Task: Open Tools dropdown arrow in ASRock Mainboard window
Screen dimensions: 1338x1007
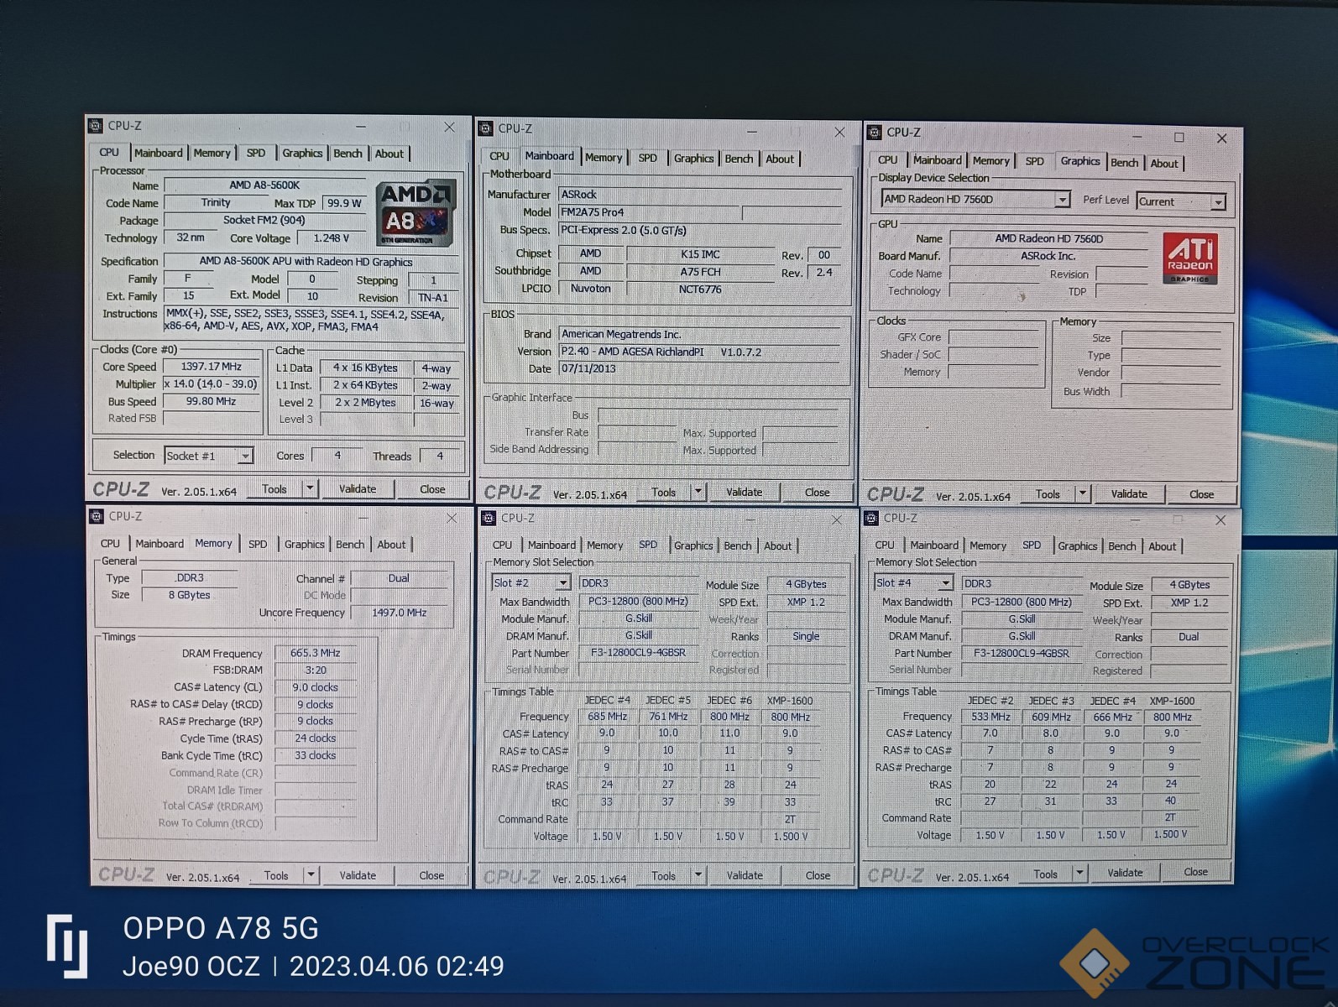Action: (x=698, y=492)
